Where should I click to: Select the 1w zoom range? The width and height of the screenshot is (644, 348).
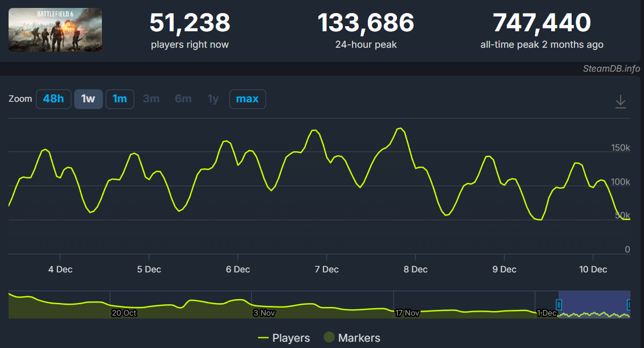(88, 99)
